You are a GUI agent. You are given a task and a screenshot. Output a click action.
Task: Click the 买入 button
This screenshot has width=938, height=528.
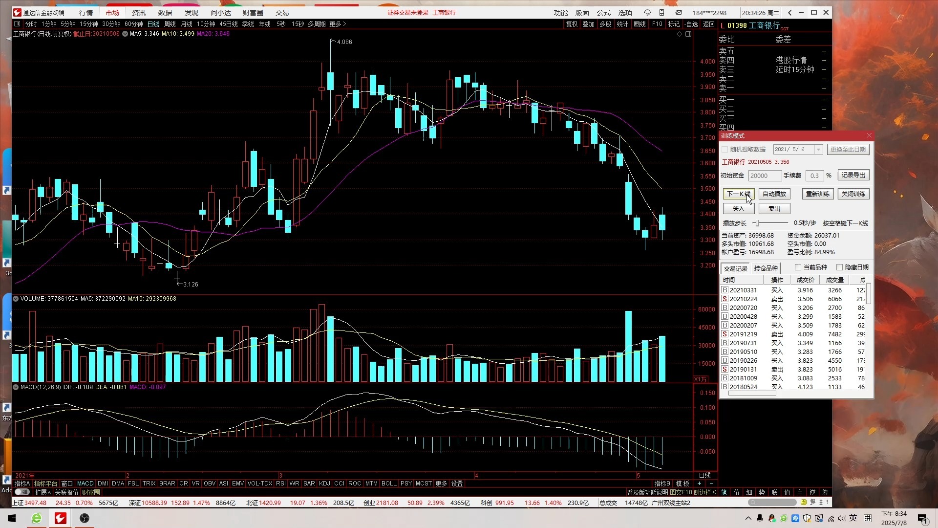[x=738, y=209]
